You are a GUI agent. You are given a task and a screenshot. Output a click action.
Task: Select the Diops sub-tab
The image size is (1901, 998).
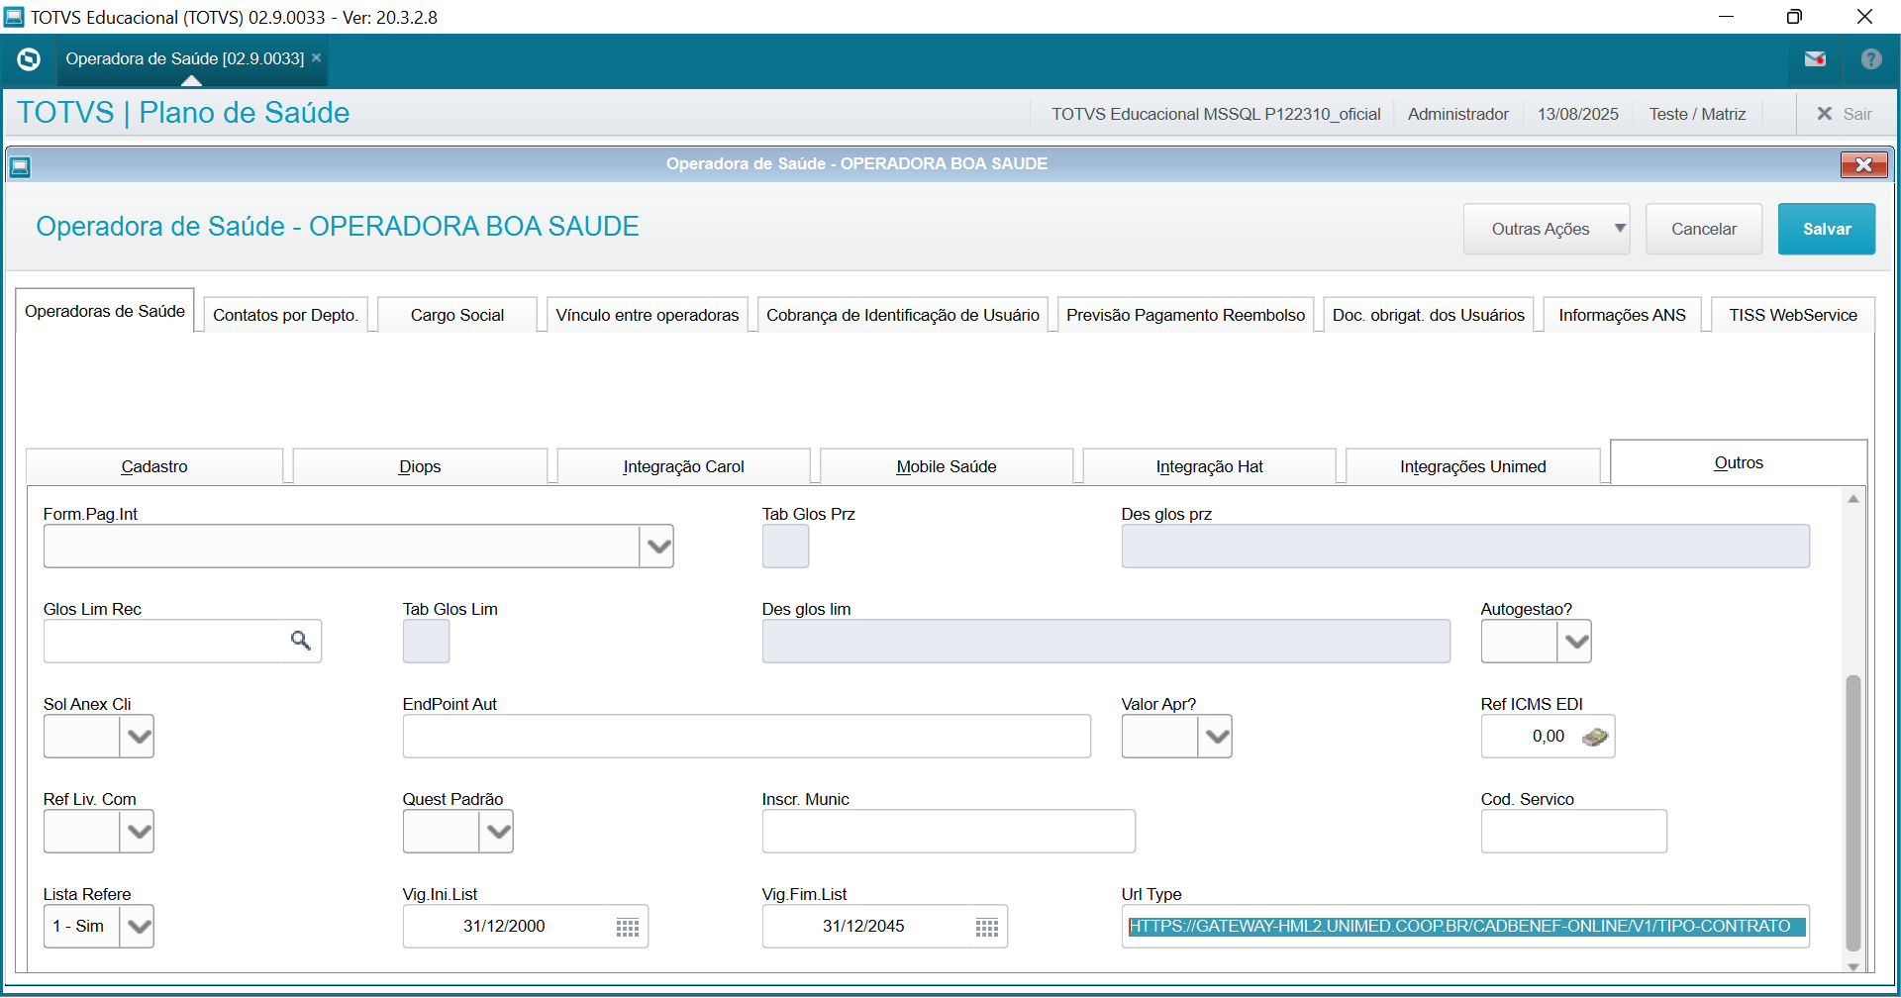click(420, 466)
